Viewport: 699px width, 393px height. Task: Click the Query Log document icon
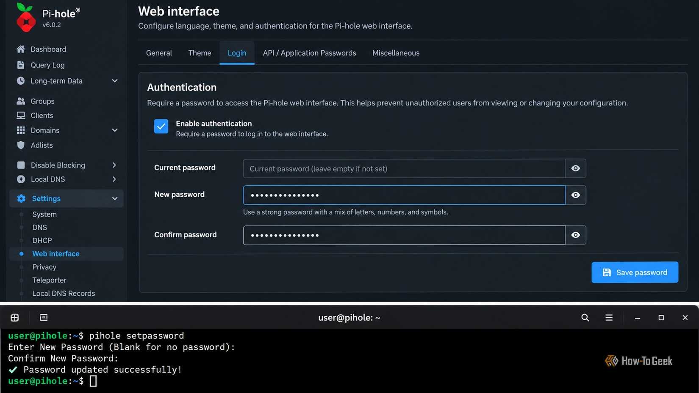point(20,65)
